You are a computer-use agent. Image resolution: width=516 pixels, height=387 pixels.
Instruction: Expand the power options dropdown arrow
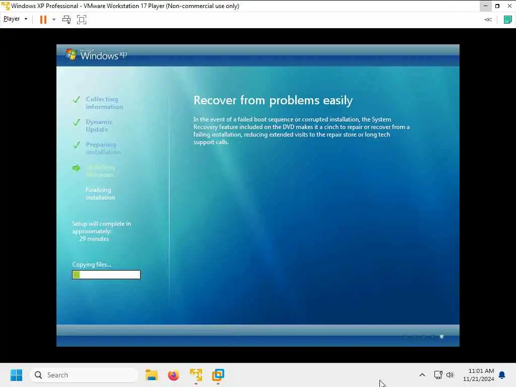tap(54, 20)
